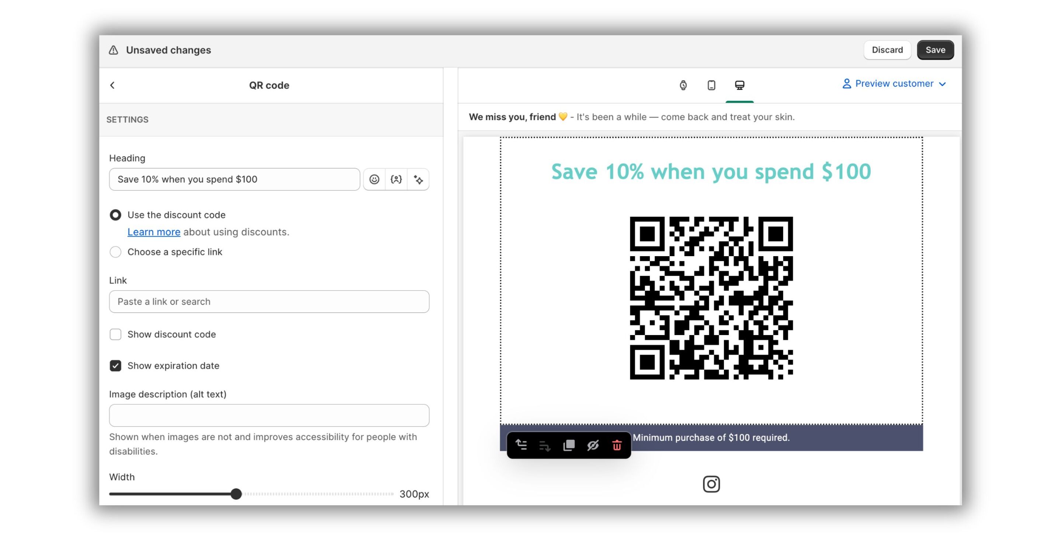
Task: Switch to smartwatch preview
Action: click(x=683, y=85)
